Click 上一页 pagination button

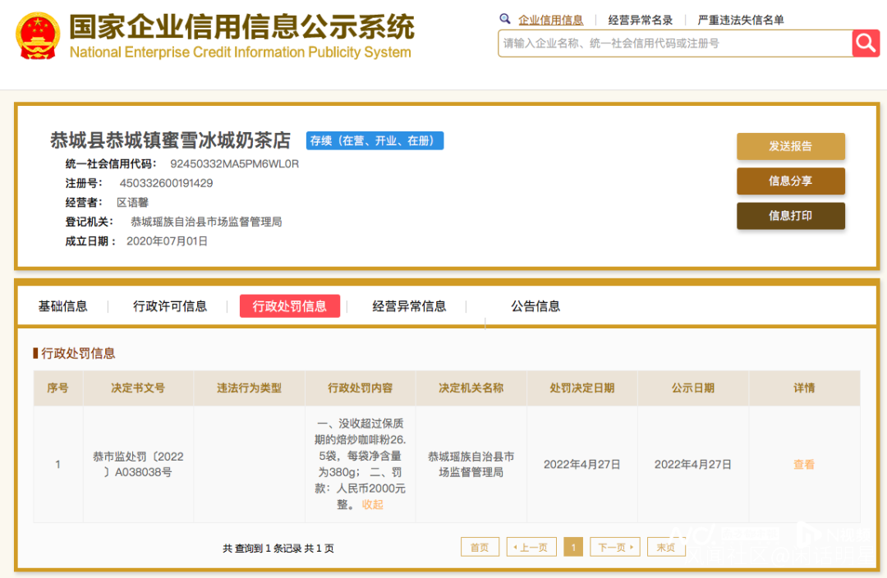tap(531, 547)
